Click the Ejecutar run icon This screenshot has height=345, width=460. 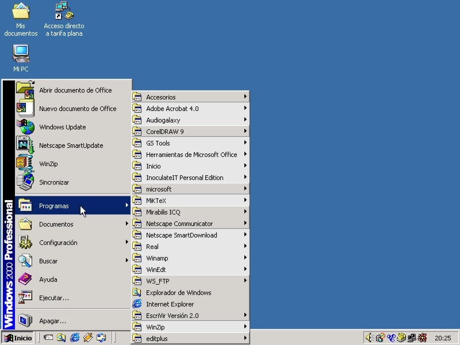[25, 298]
